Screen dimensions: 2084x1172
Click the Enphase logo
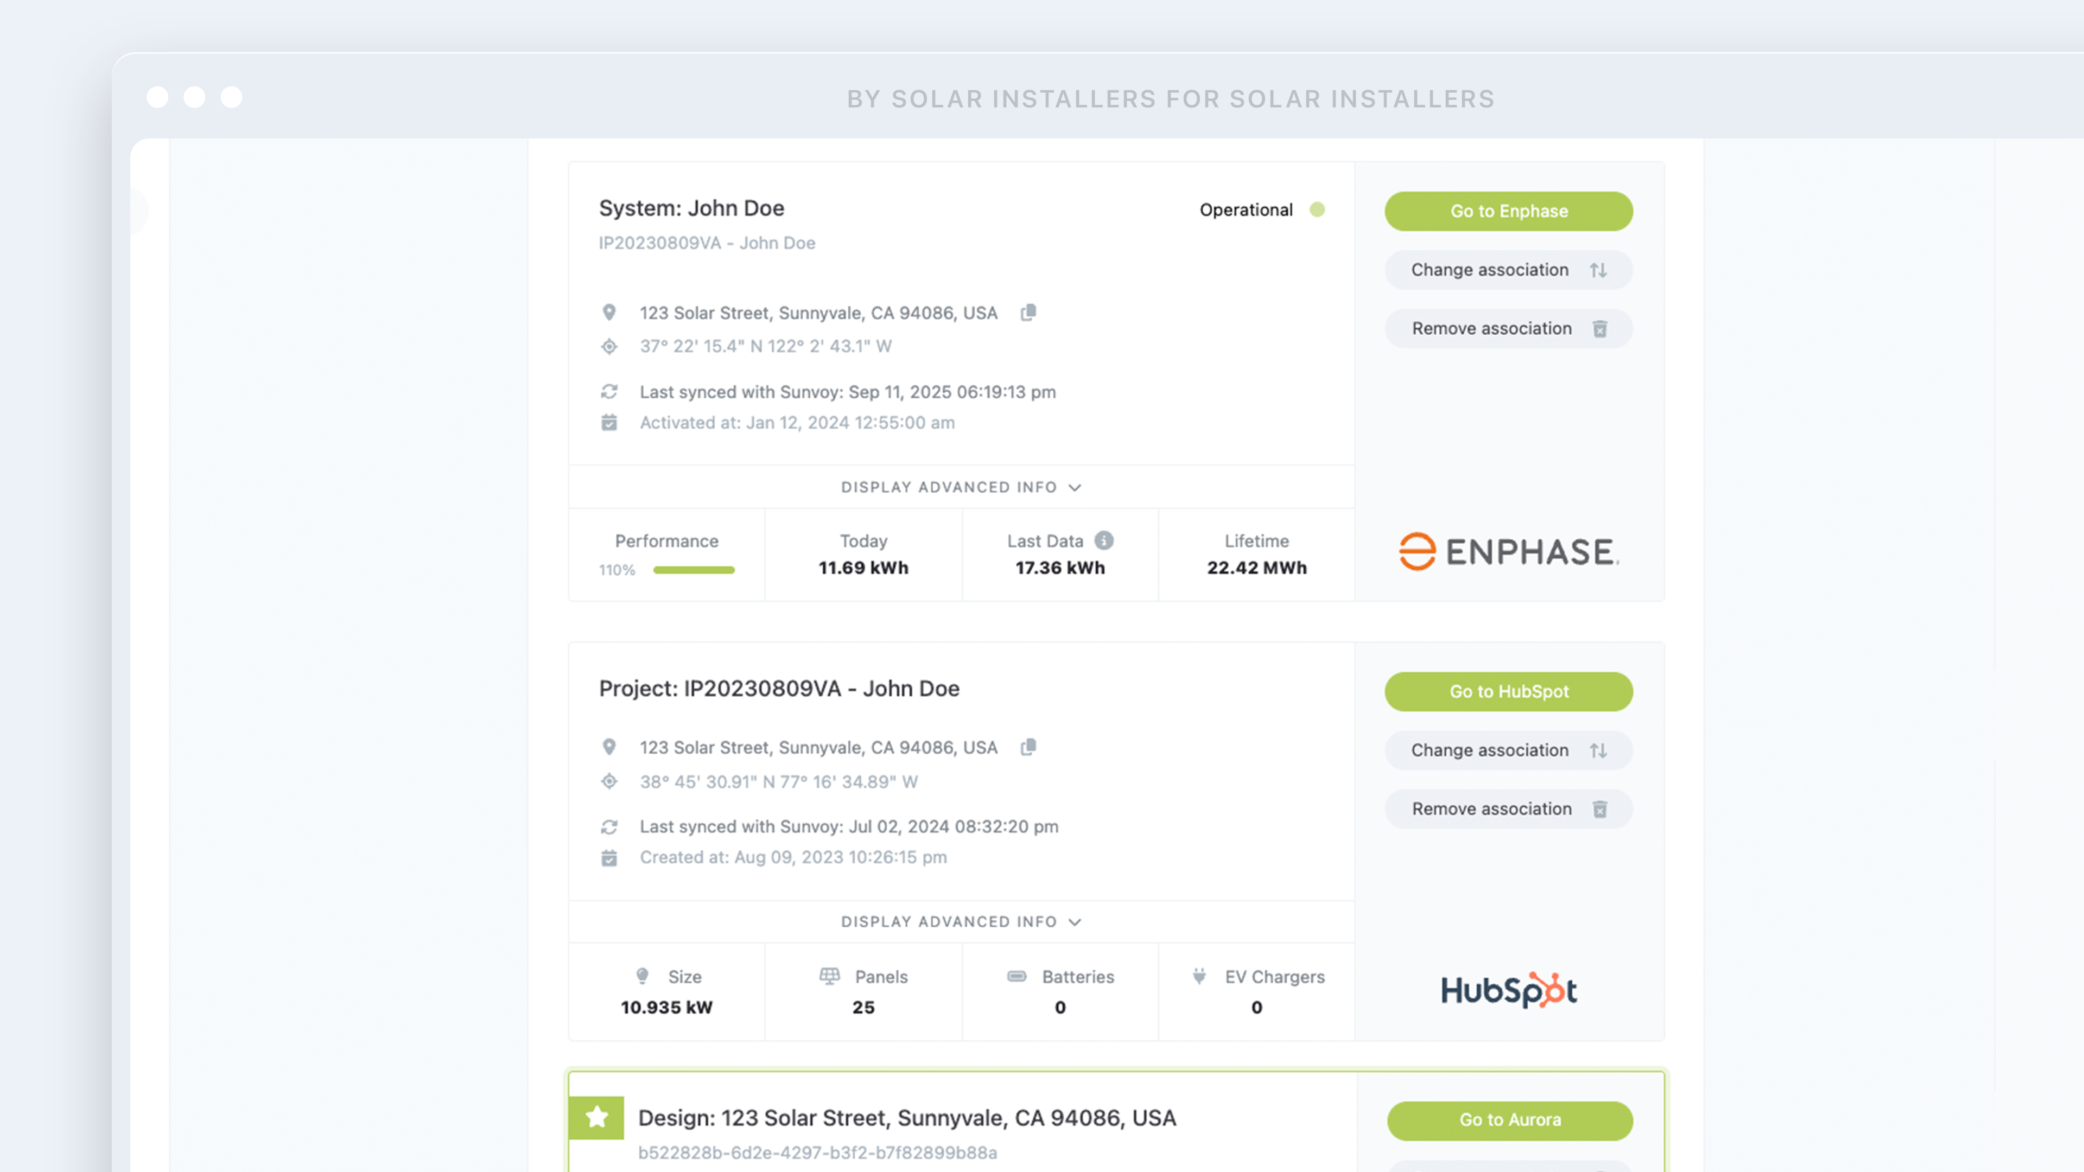(x=1509, y=552)
